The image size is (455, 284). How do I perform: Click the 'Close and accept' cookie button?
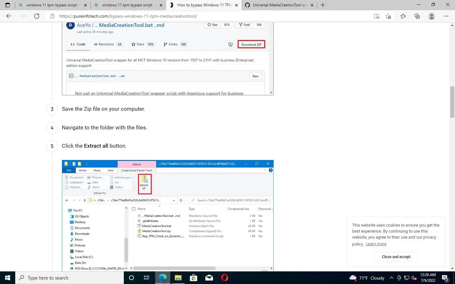pyautogui.click(x=396, y=257)
